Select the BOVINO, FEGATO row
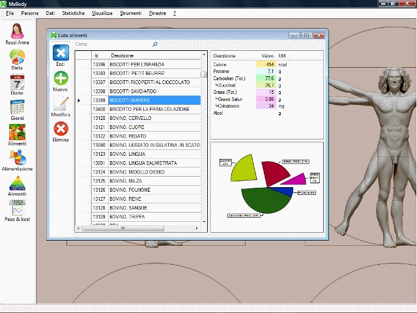The height and width of the screenshot is (313, 417). [154, 136]
